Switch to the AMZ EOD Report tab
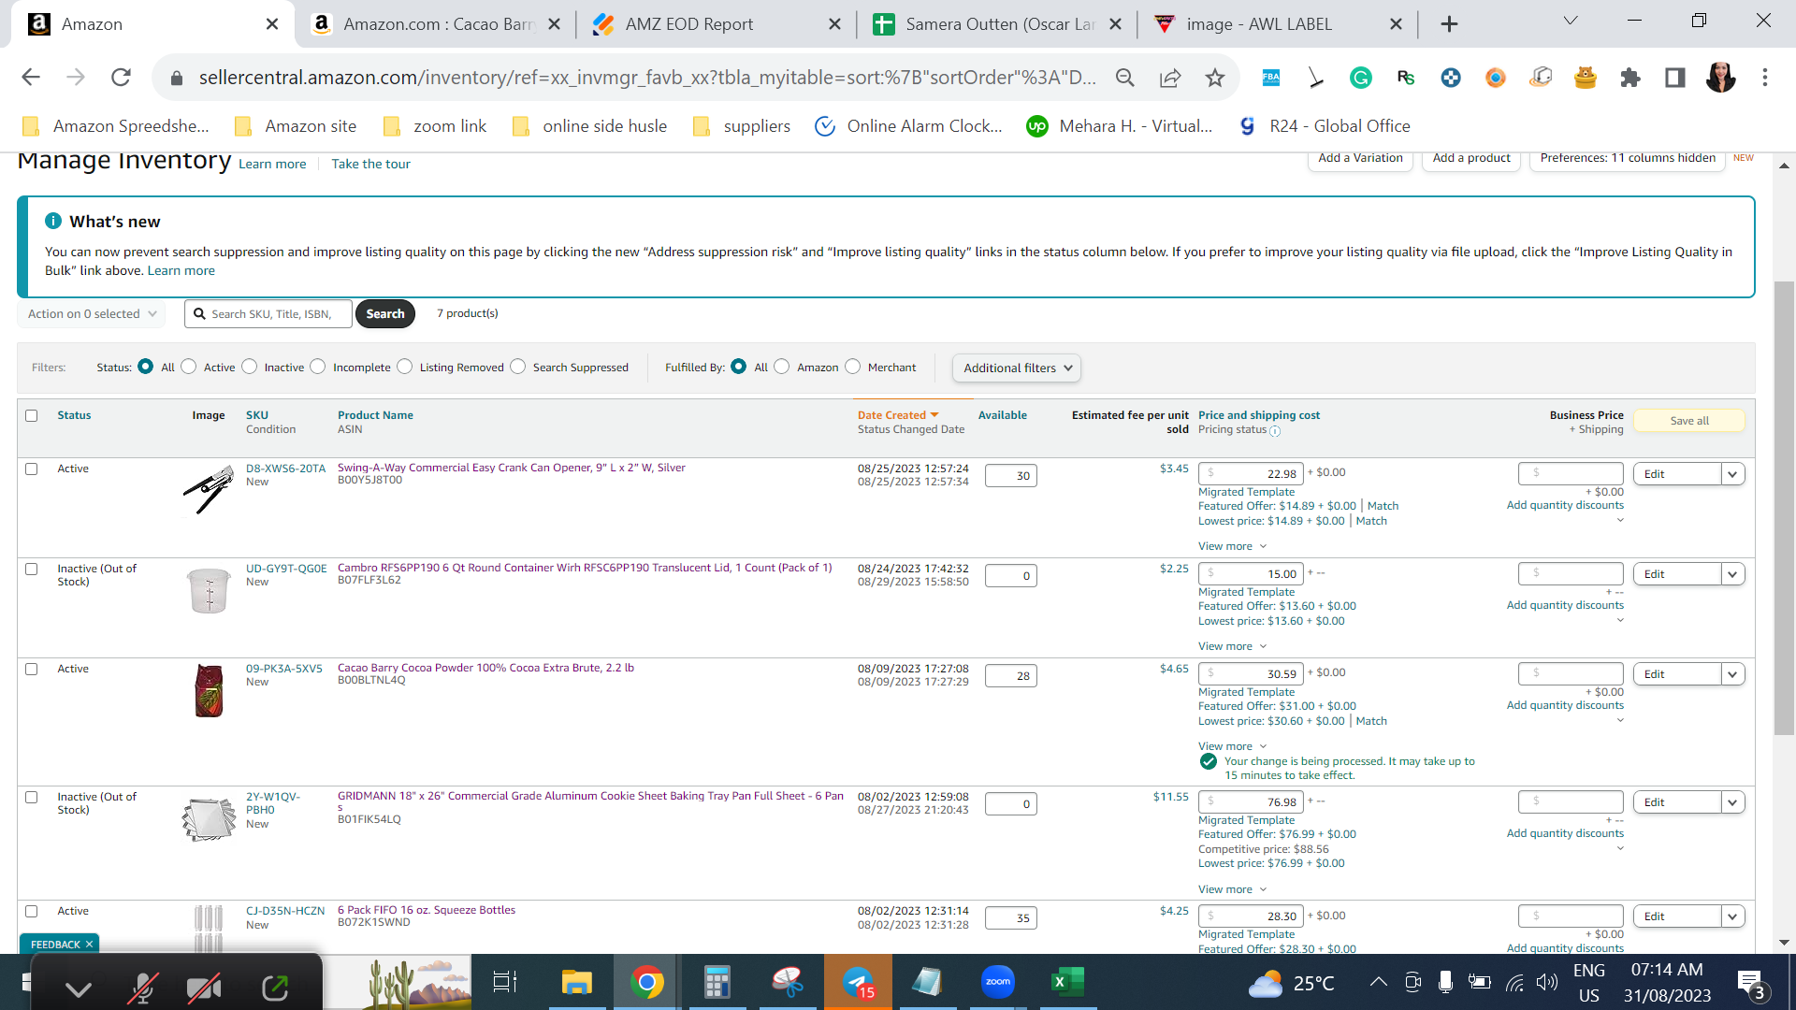Screen dimensions: 1796x1010 pos(717,24)
